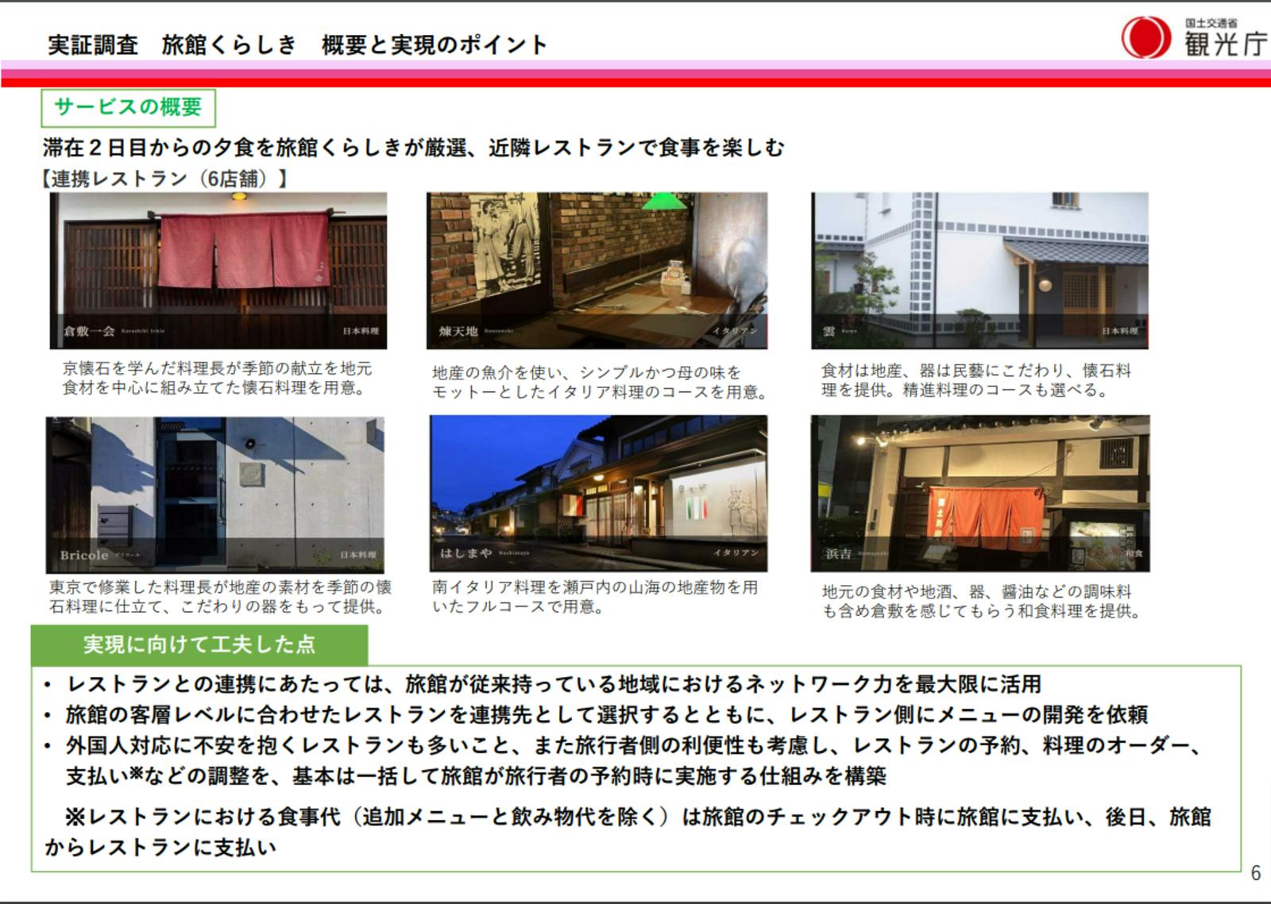Click the 煉天地 name label on photo
Viewport: 1271px width, 904px height.
458,331
